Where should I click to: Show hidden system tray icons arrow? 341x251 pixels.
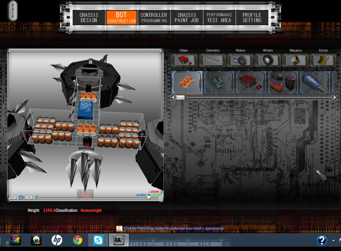(333, 240)
